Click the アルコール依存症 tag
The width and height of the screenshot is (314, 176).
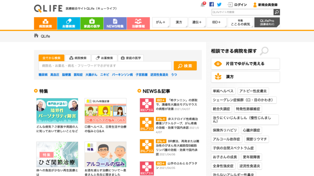[226, 139]
